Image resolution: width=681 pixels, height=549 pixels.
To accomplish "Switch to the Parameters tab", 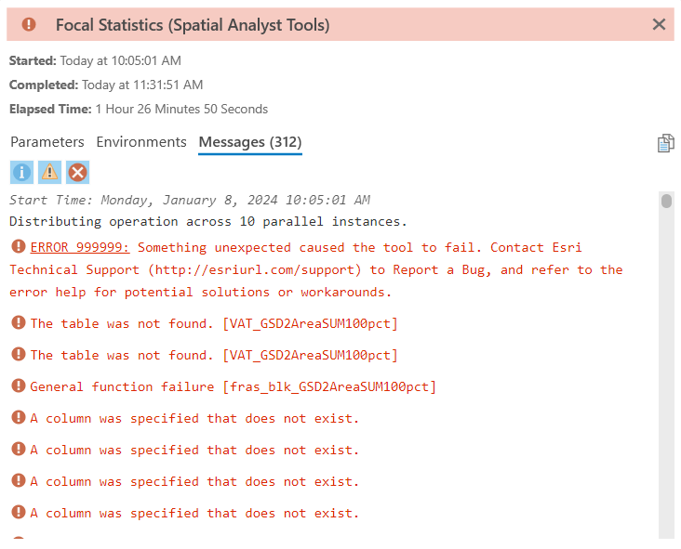I will [47, 142].
